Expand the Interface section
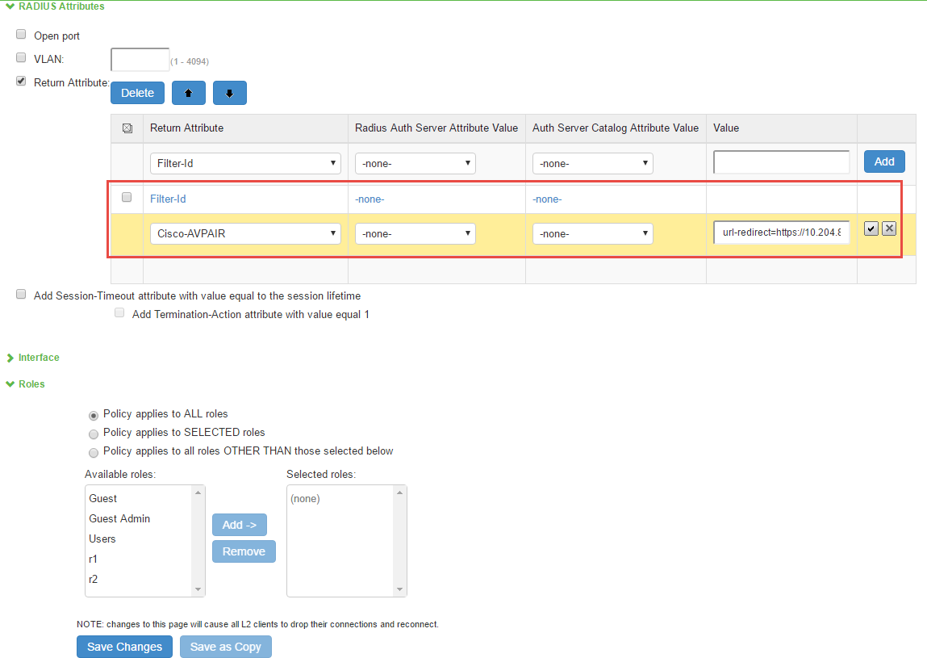 tap(10, 358)
